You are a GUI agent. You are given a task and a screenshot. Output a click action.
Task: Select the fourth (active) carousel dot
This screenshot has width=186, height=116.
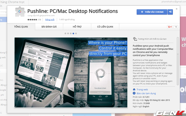coord(73,33)
